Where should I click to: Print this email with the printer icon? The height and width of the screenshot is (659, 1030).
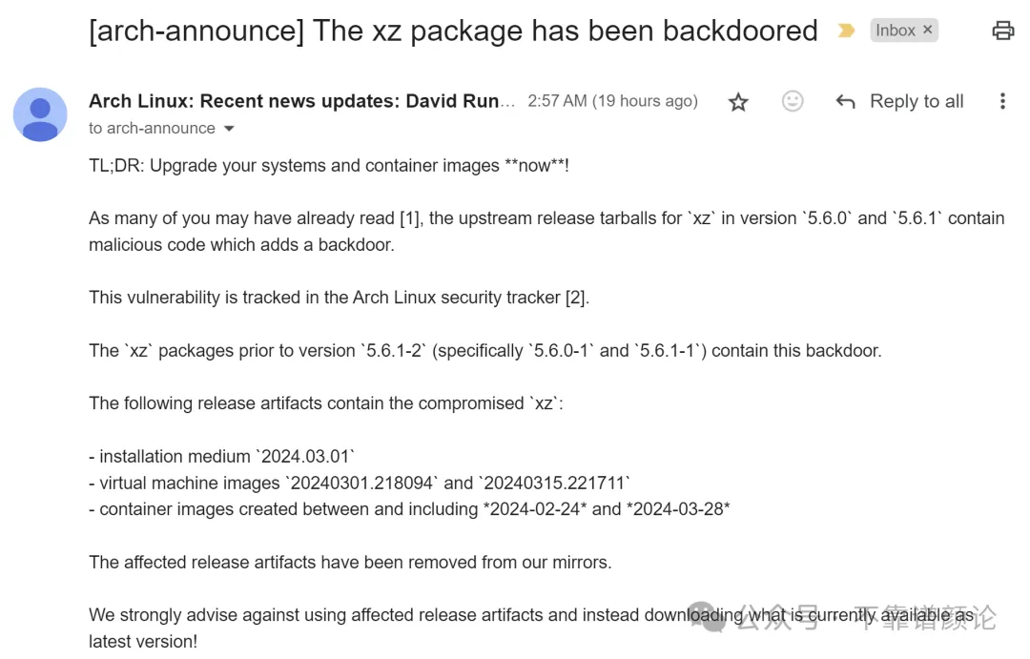[x=1002, y=31]
